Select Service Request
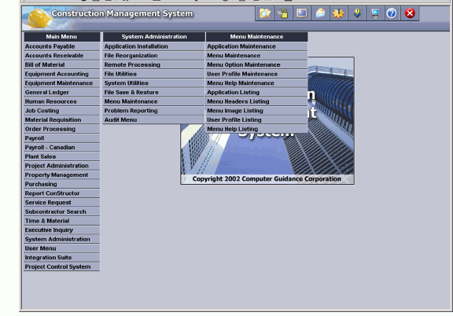Image resolution: width=453 pixels, height=316 pixels. click(x=62, y=203)
